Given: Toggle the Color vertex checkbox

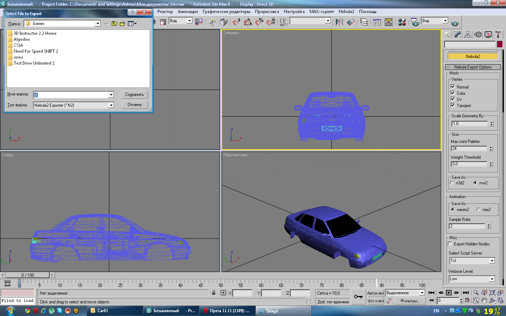Looking at the screenshot, I should [x=453, y=93].
